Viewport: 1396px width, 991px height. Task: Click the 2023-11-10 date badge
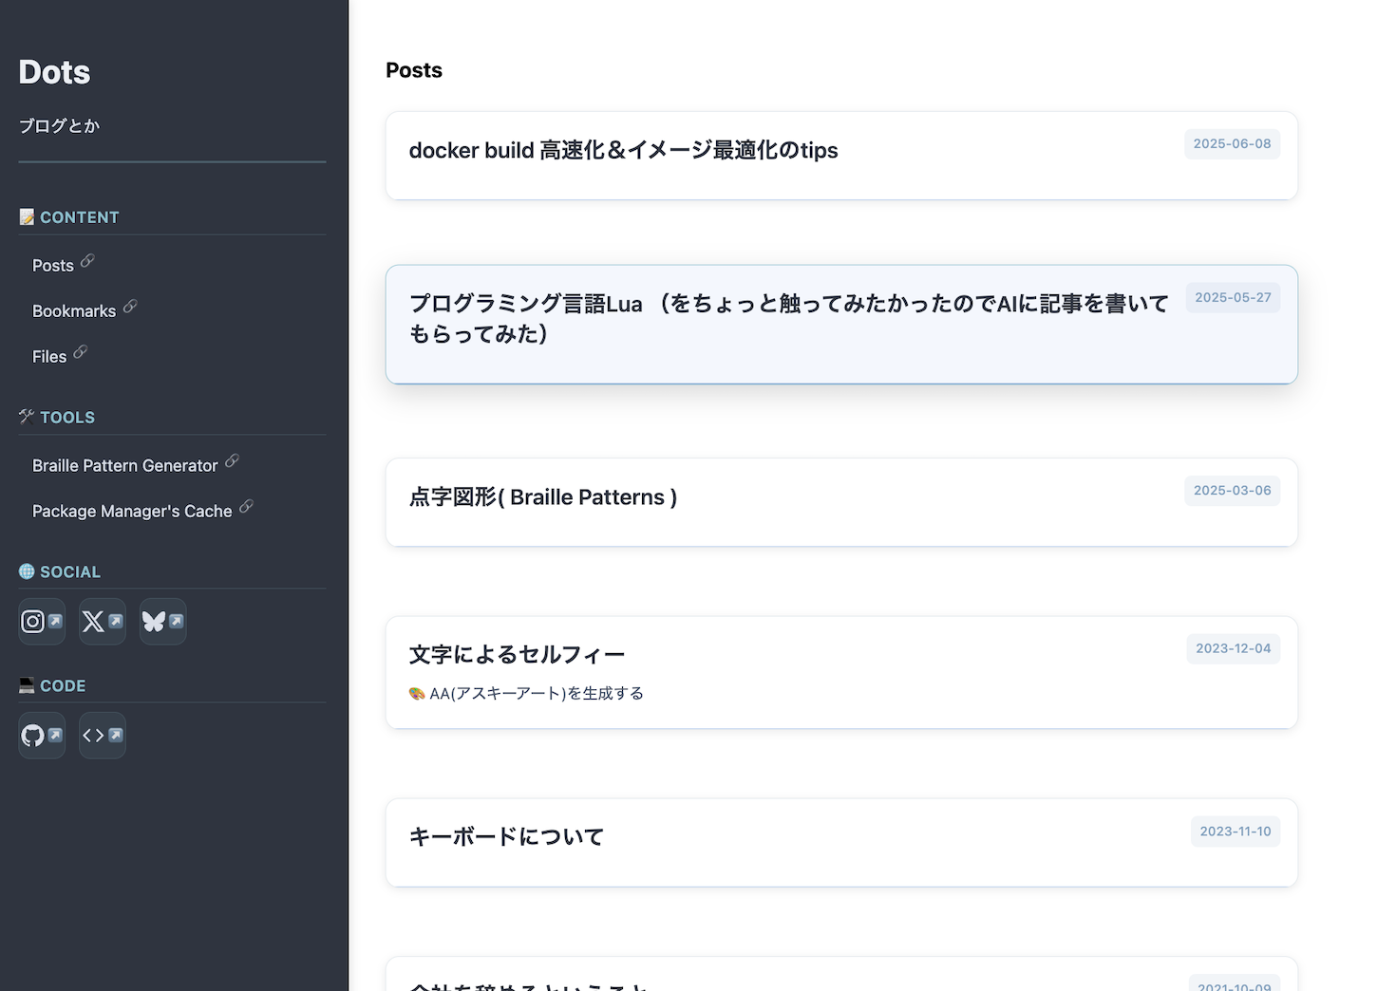pos(1235,832)
